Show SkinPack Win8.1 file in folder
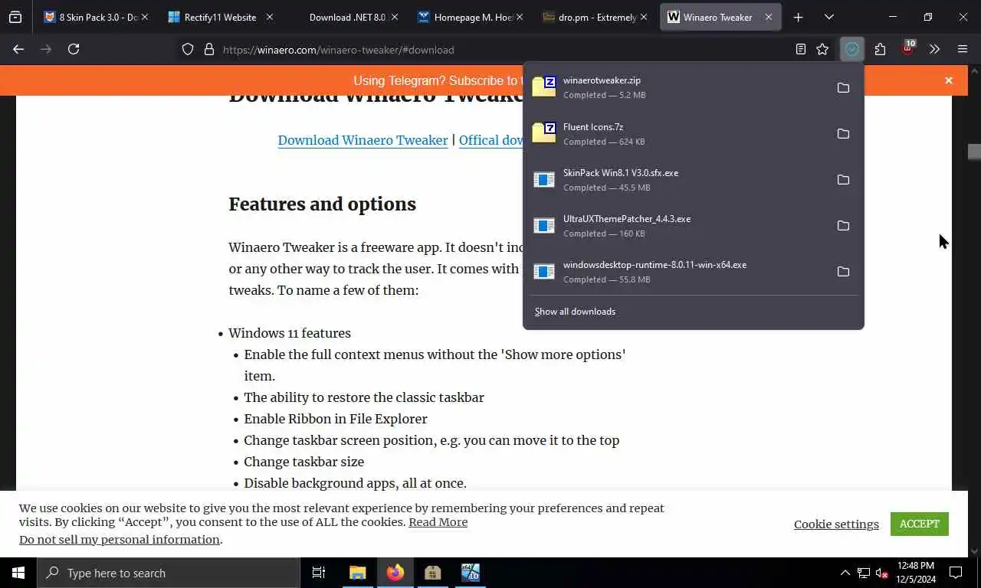This screenshot has height=588, width=981. click(x=843, y=180)
